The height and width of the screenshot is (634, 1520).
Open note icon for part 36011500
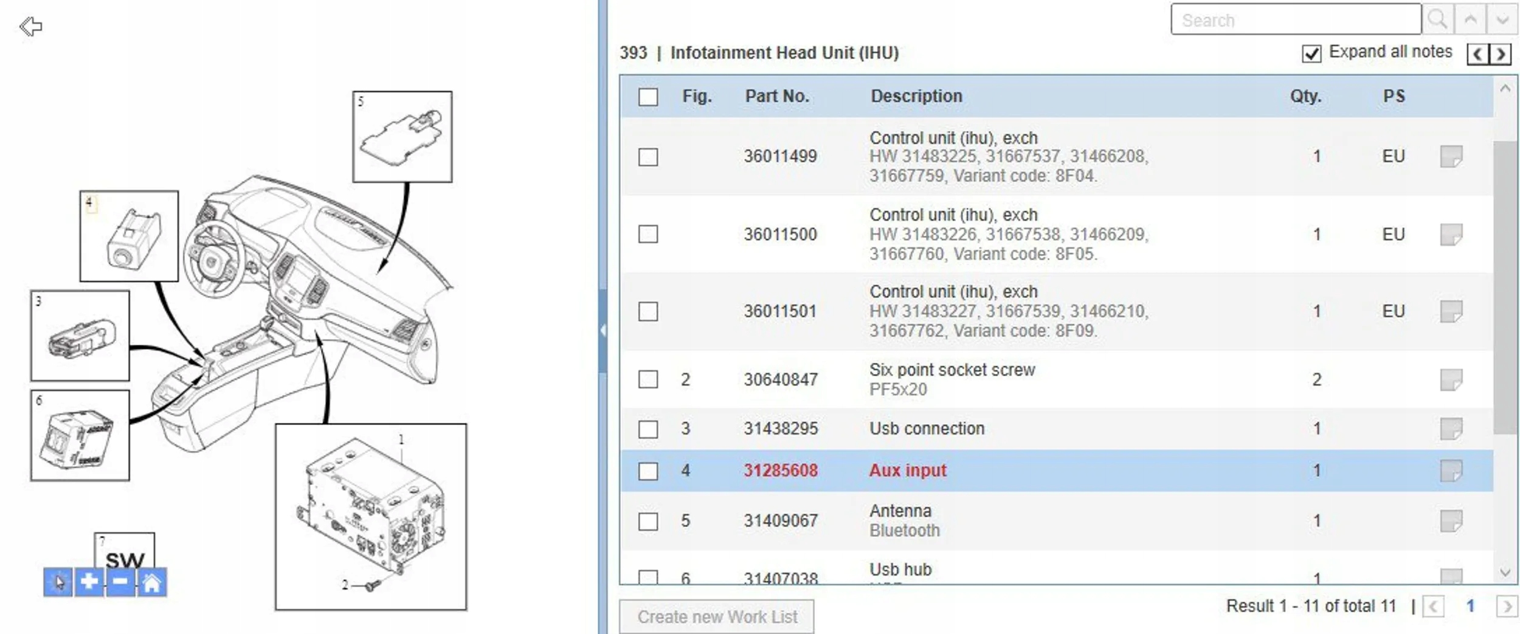[x=1451, y=234]
